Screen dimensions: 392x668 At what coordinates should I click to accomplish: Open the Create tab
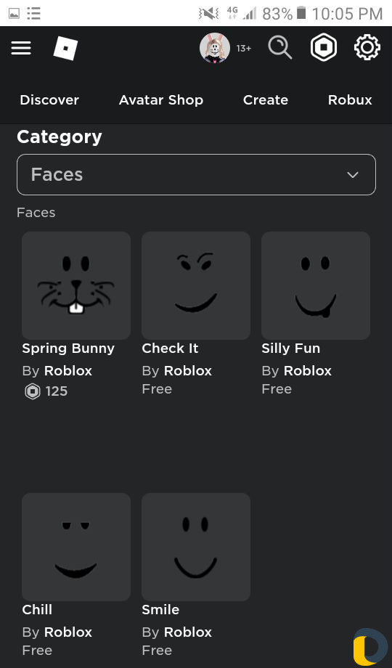click(x=266, y=100)
